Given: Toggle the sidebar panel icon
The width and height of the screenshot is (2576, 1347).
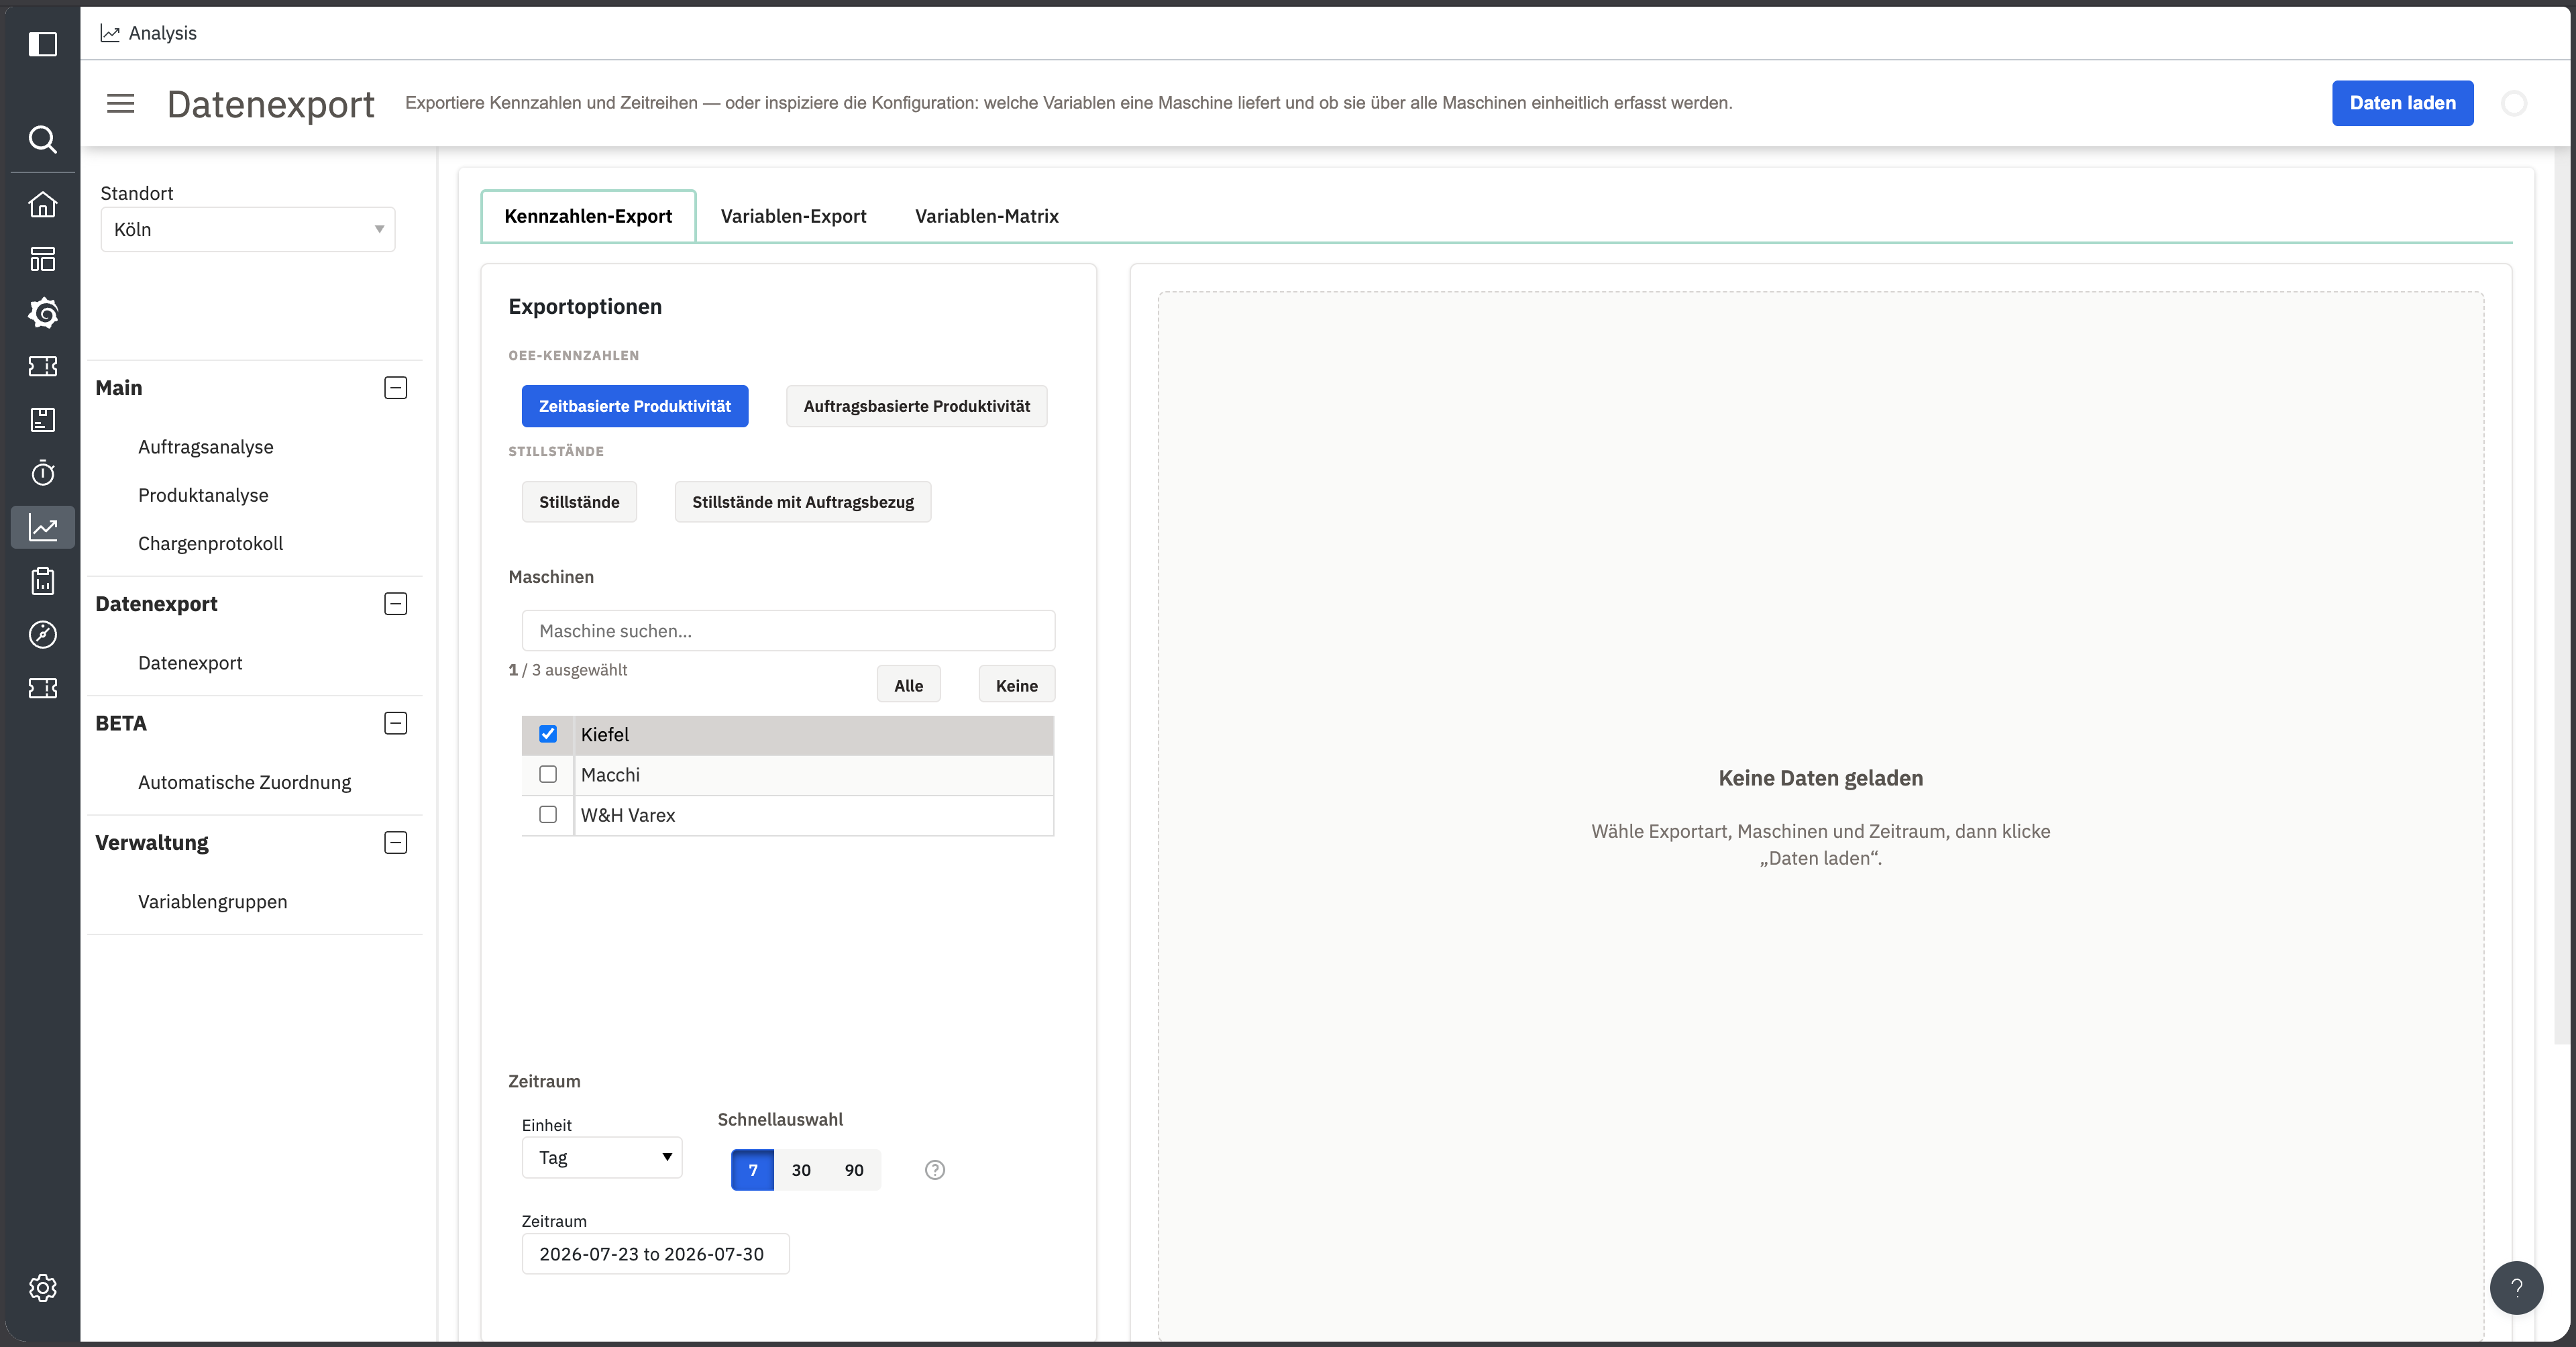Looking at the screenshot, I should [42, 44].
